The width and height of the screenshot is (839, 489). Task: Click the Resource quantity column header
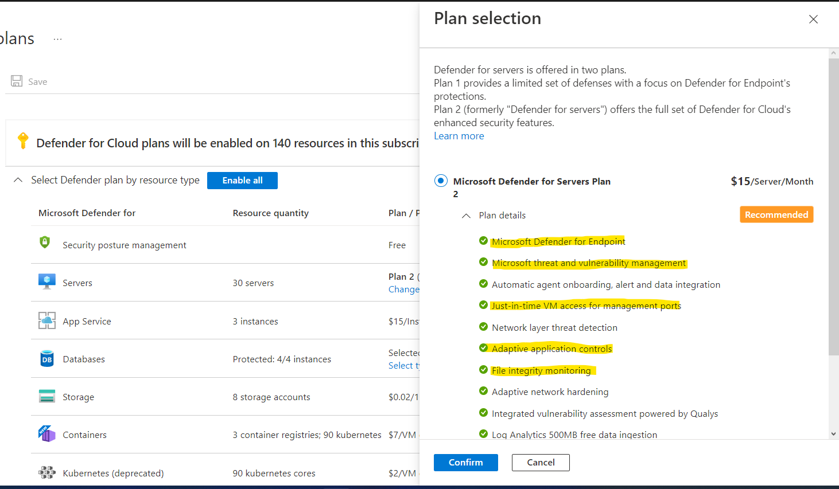coord(270,213)
